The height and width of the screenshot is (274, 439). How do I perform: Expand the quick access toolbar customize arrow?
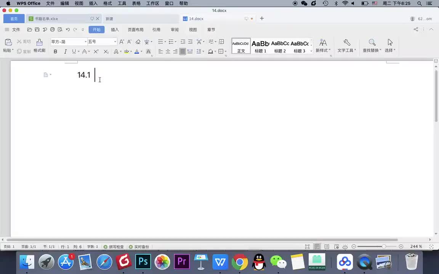pos(83,29)
